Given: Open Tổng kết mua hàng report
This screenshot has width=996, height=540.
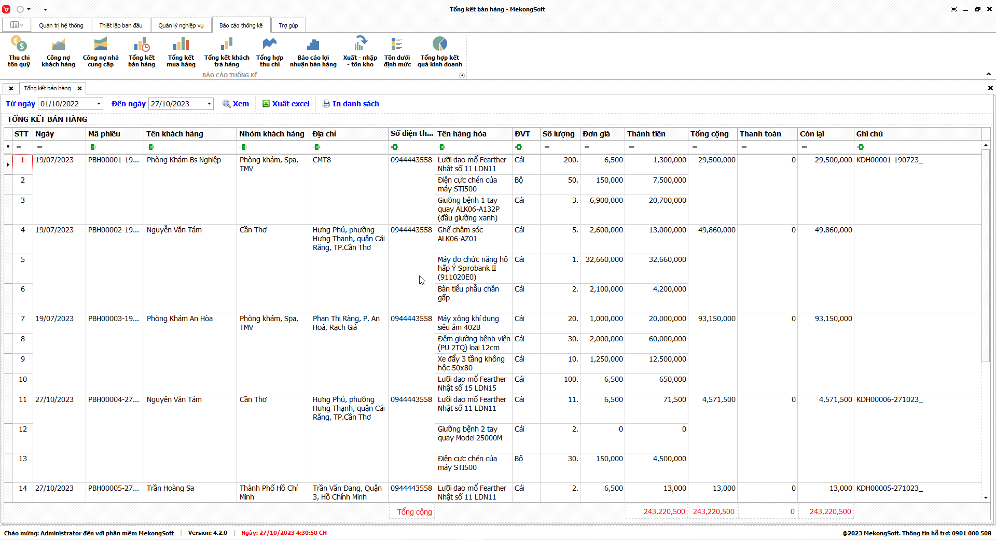Looking at the screenshot, I should pyautogui.click(x=181, y=51).
